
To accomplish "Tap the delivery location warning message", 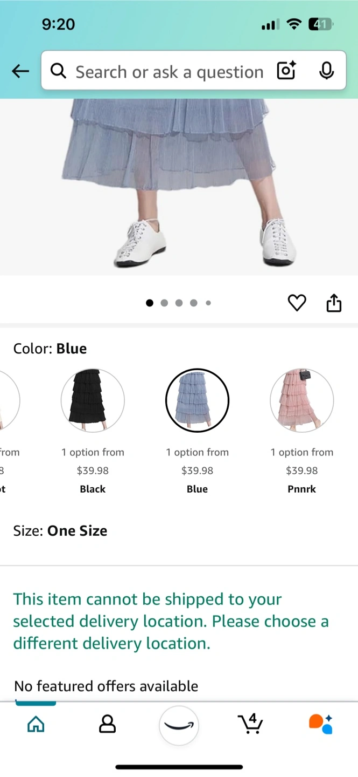I will click(171, 621).
